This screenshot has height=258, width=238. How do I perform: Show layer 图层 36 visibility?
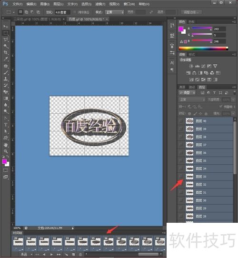click(x=181, y=152)
